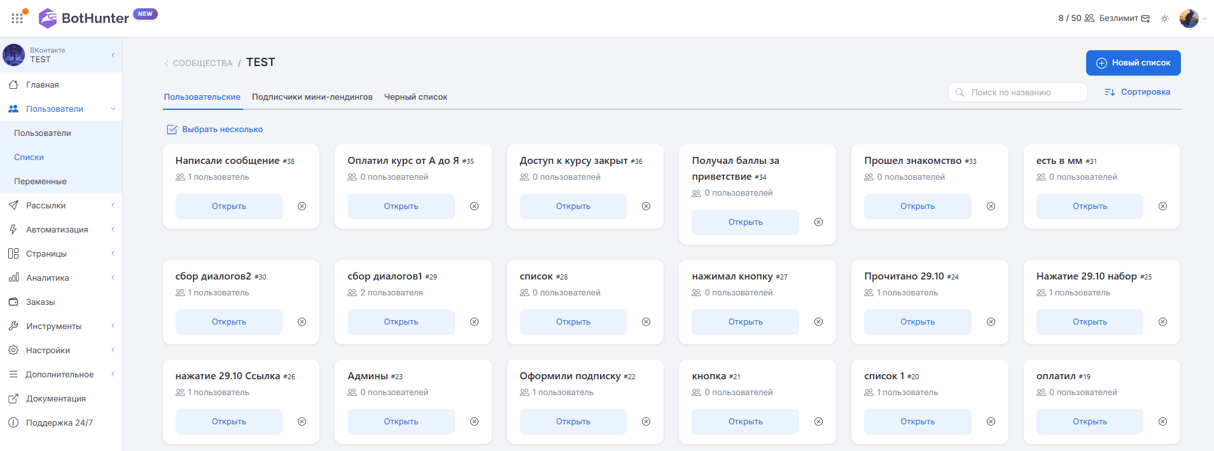Select the Пользовательские tab

click(x=202, y=97)
